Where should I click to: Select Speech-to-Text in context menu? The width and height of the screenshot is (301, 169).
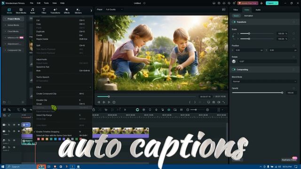tap(43, 67)
